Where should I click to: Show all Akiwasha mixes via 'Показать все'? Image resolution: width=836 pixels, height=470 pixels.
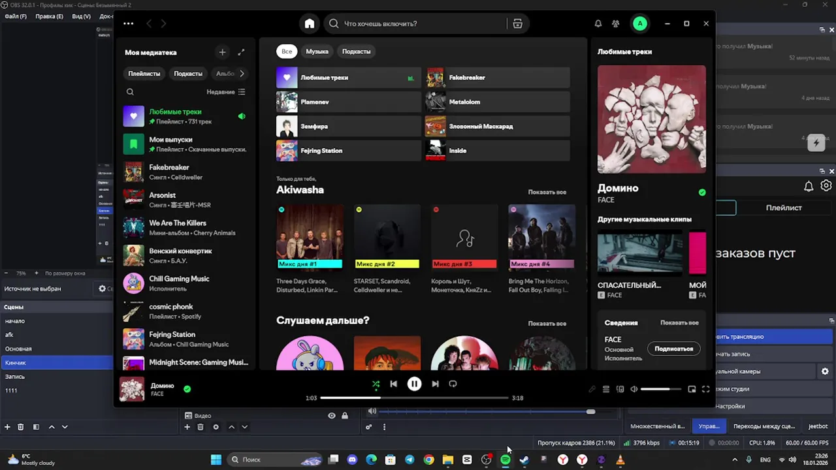[547, 192]
